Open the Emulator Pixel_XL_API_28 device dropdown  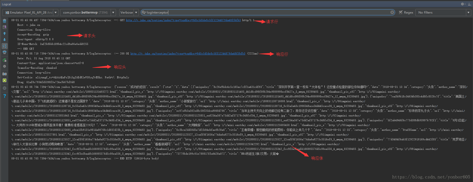pyautogui.click(x=30, y=12)
